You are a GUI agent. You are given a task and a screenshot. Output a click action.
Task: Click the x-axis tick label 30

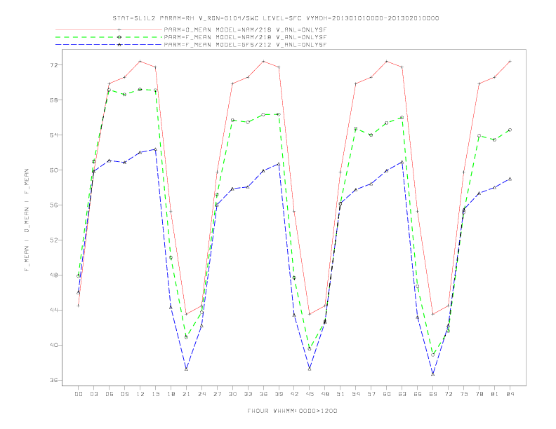[232, 394]
